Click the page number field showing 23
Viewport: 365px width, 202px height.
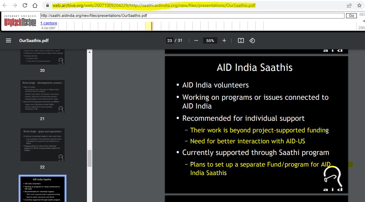pyautogui.click(x=169, y=40)
